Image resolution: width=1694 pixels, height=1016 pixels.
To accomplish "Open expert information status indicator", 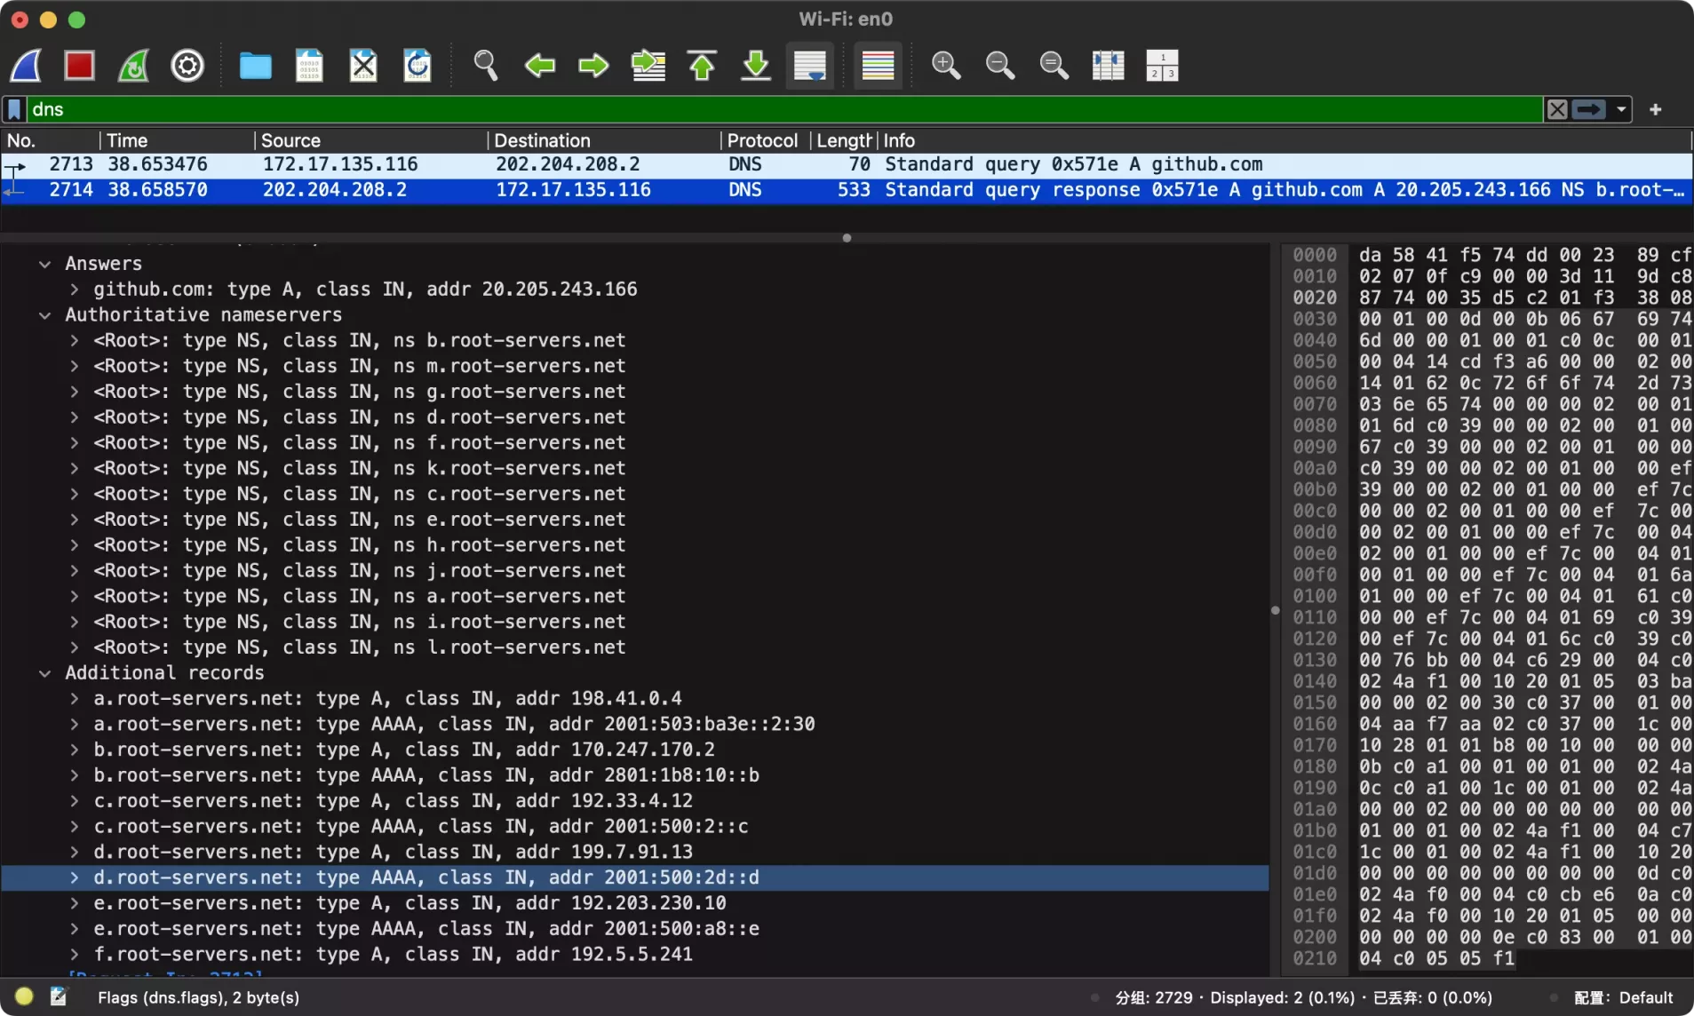I will coord(25,996).
